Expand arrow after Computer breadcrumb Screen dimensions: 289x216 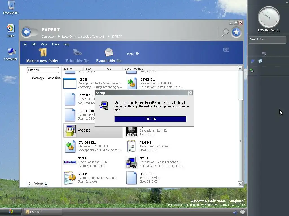coord(59,37)
